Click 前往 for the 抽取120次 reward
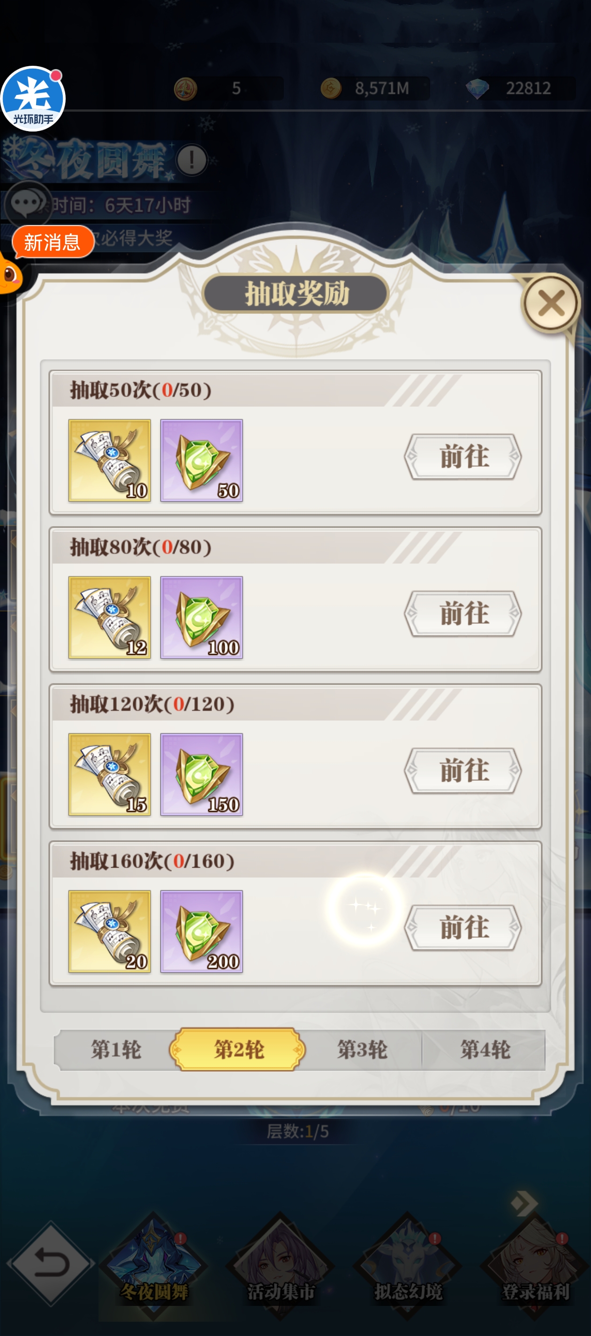This screenshot has height=1336, width=591. tap(463, 771)
